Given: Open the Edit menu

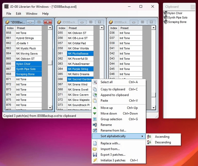Looking at the screenshot, I should 18,14.
